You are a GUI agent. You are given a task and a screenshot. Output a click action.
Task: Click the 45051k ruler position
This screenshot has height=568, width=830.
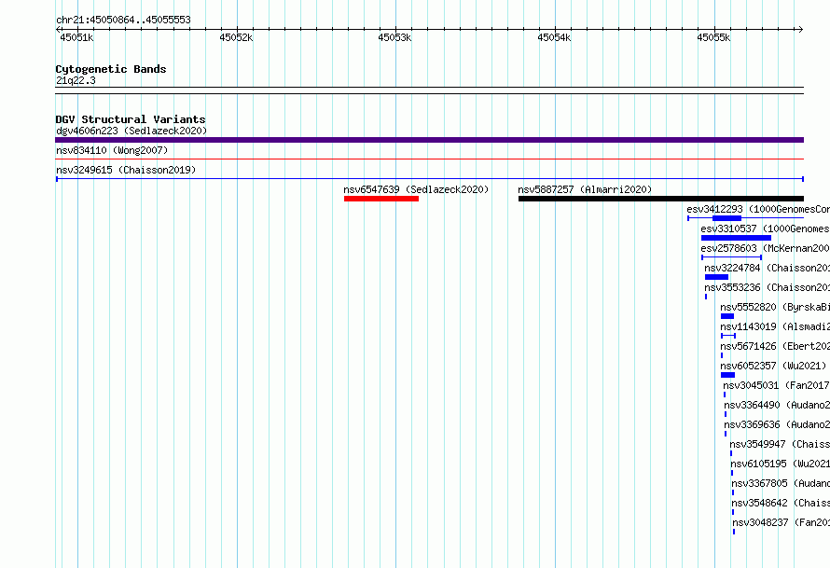tap(76, 37)
